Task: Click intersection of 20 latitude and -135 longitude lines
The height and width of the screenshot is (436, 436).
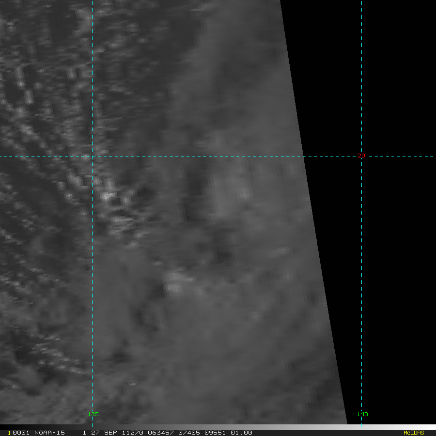Action: [93, 156]
